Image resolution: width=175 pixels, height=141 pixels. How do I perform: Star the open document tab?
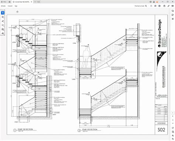point(14,2)
